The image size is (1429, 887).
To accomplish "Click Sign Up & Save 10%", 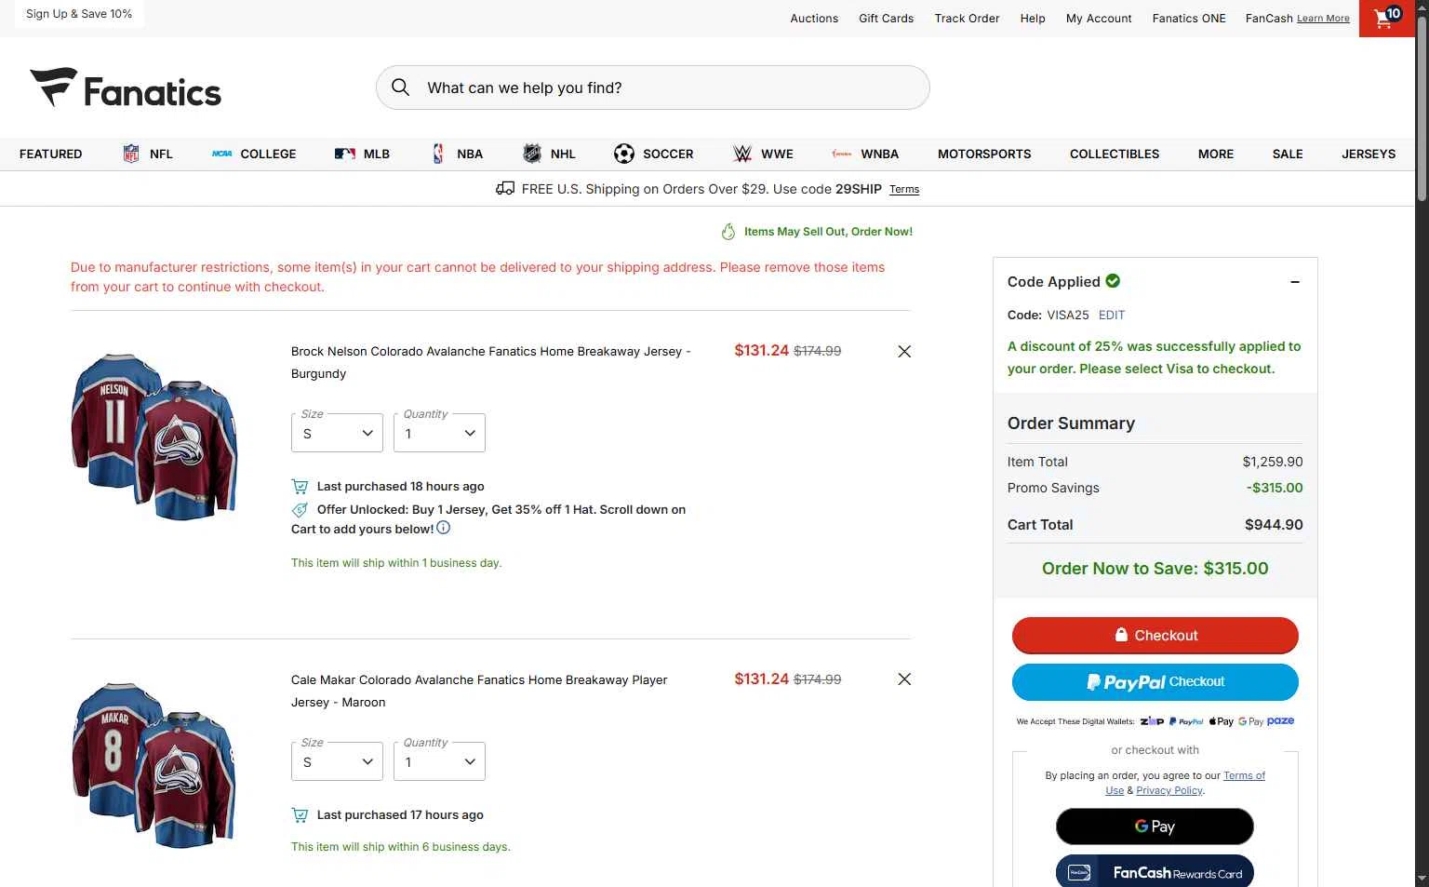I will tap(79, 14).
